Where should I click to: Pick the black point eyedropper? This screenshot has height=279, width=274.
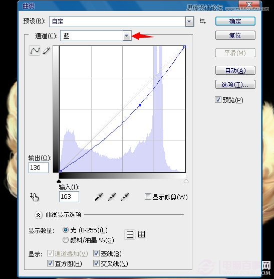click(x=99, y=197)
